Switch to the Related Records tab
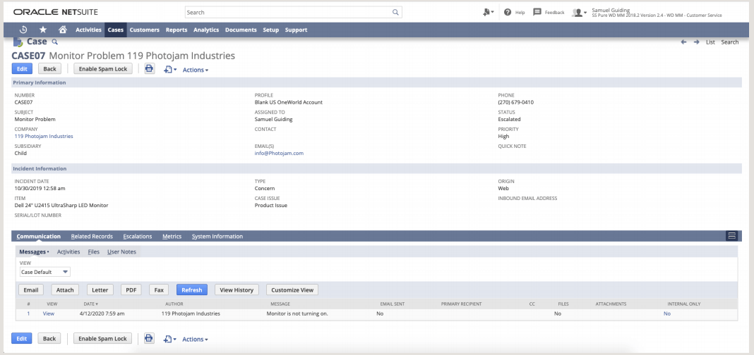This screenshot has width=754, height=355. point(92,237)
